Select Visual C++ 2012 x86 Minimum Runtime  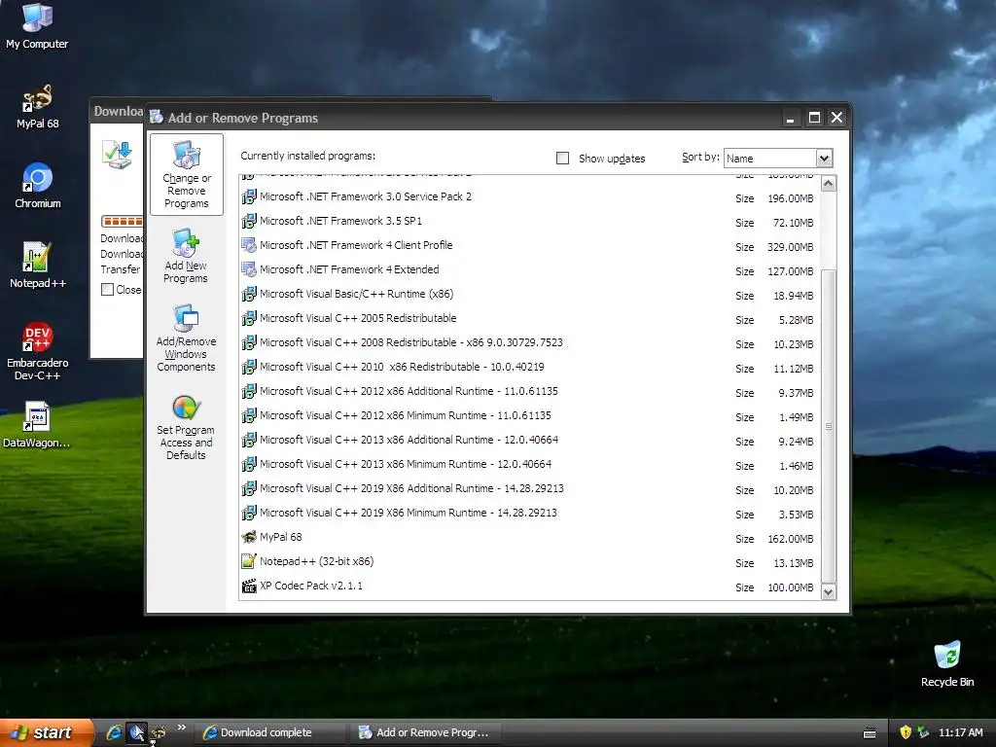click(x=530, y=416)
